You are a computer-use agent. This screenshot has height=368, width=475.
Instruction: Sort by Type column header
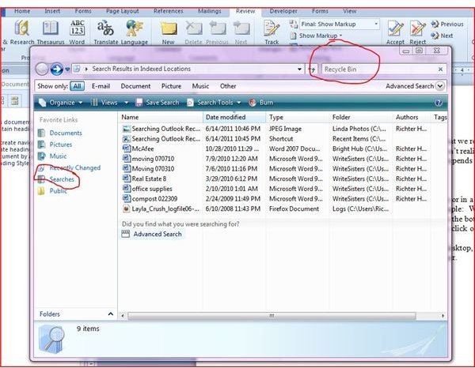click(x=298, y=117)
